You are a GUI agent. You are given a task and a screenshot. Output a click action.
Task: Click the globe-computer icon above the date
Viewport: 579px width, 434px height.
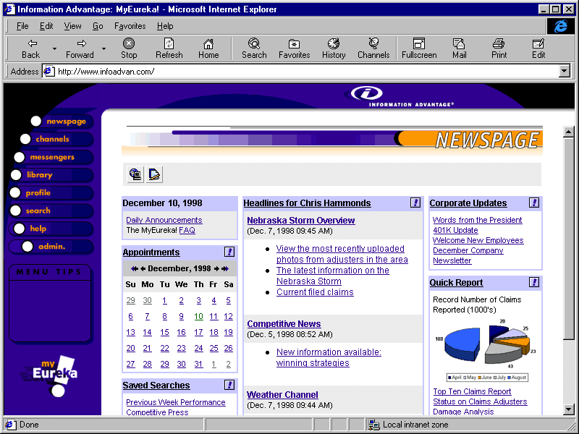click(x=135, y=174)
